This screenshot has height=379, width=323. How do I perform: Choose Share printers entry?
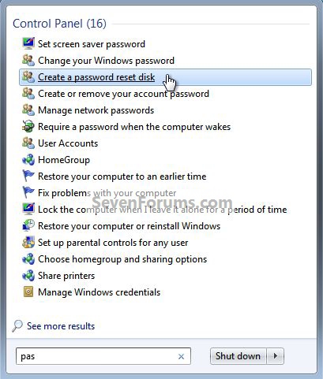66,276
